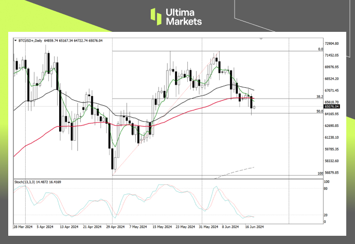Click the 28 Mar 2024 date label

[x=22, y=226]
